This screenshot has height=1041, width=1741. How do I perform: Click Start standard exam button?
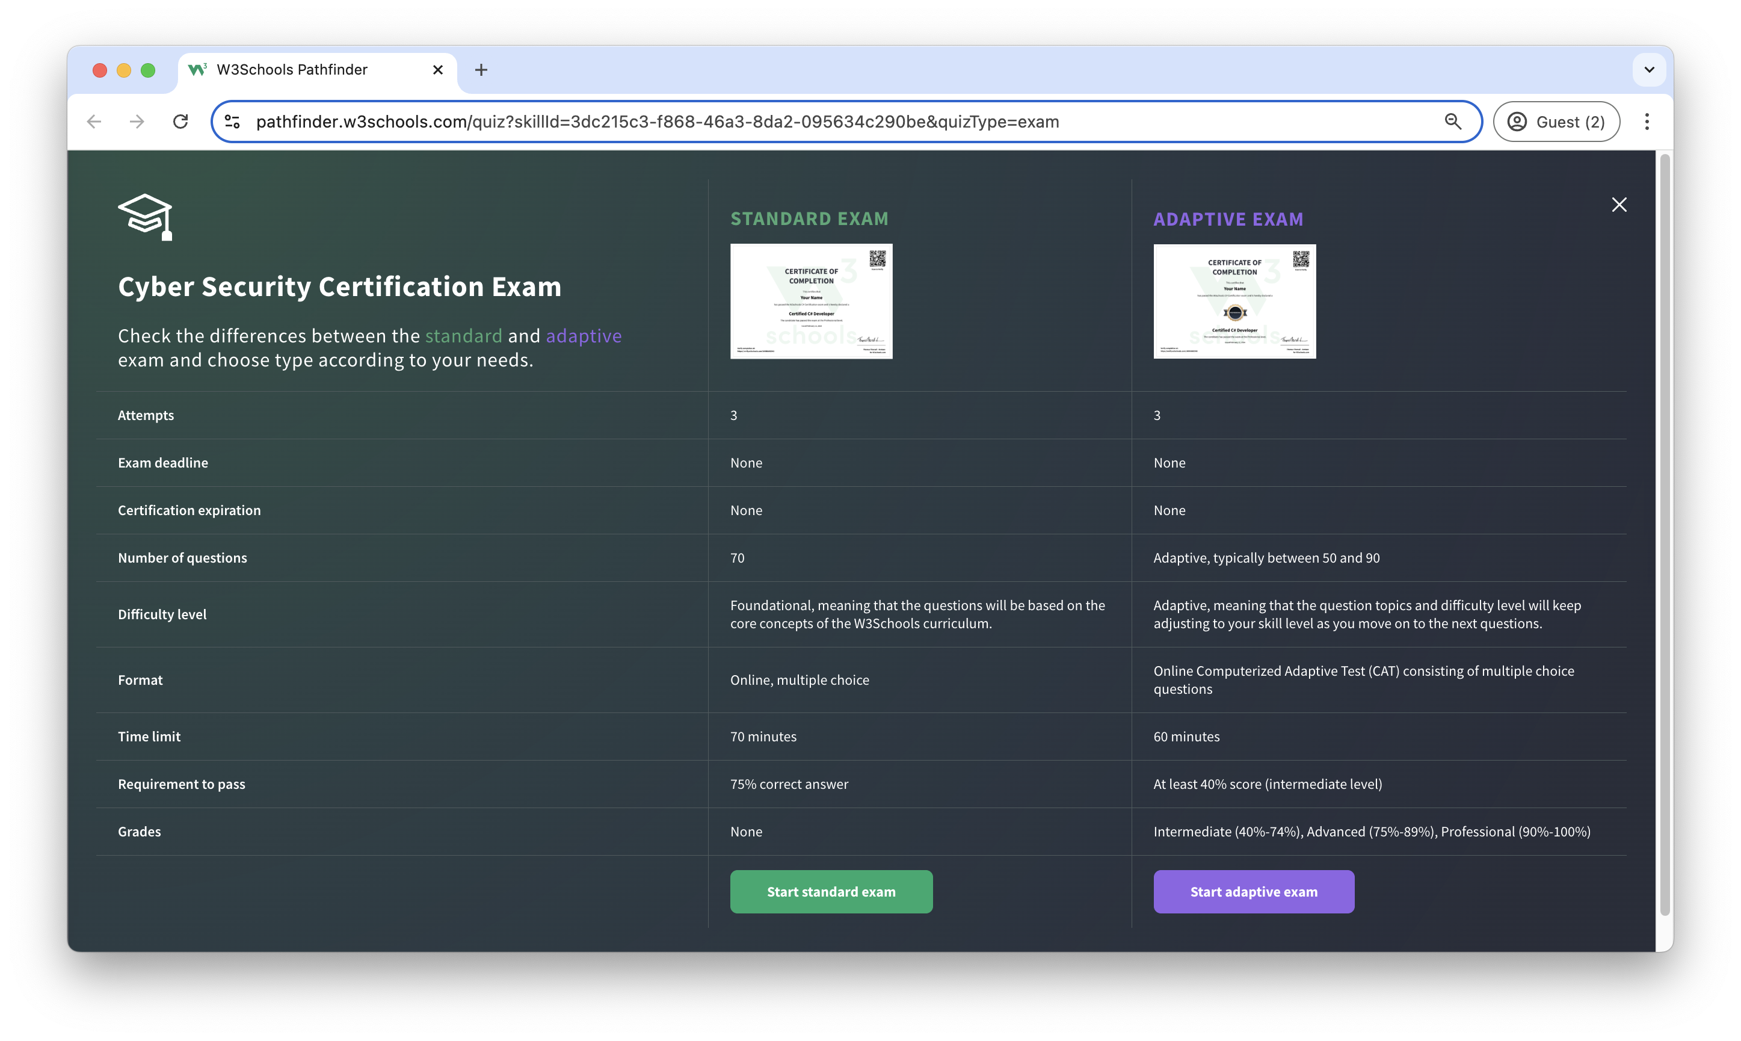pos(831,892)
